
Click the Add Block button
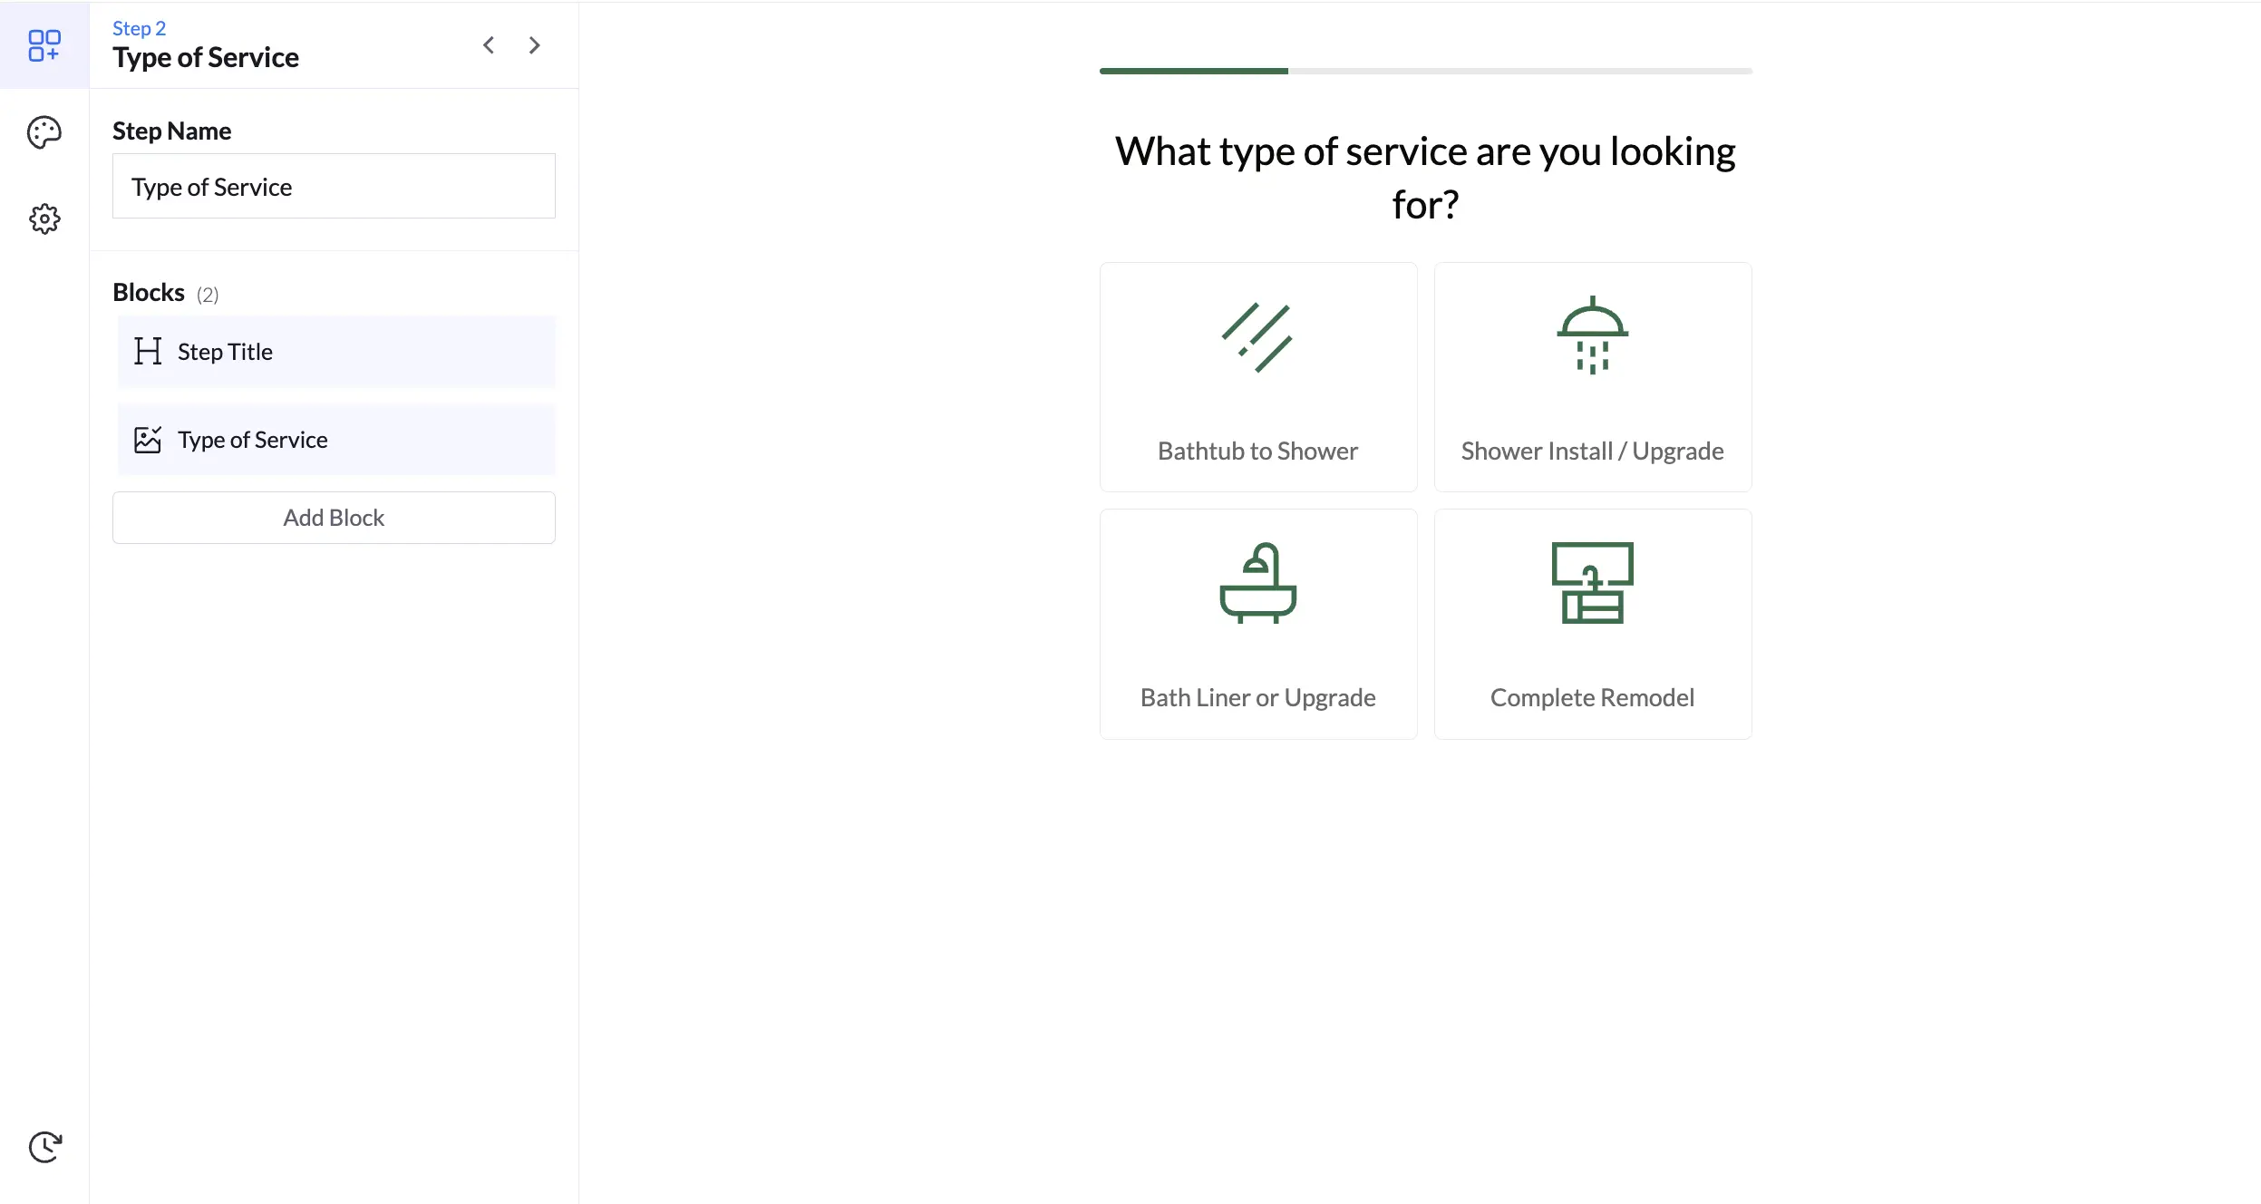[334, 518]
